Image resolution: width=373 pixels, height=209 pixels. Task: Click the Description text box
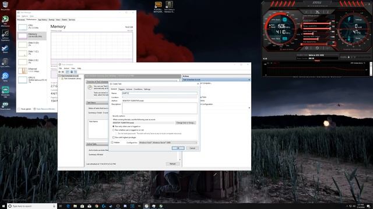click(x=160, y=109)
